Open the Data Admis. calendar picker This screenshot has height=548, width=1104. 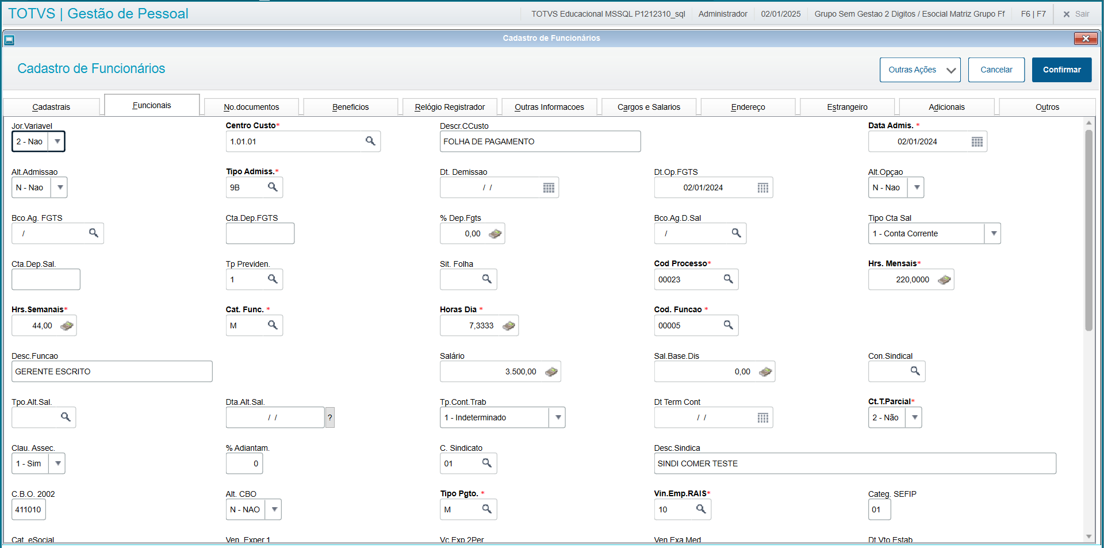click(x=977, y=141)
